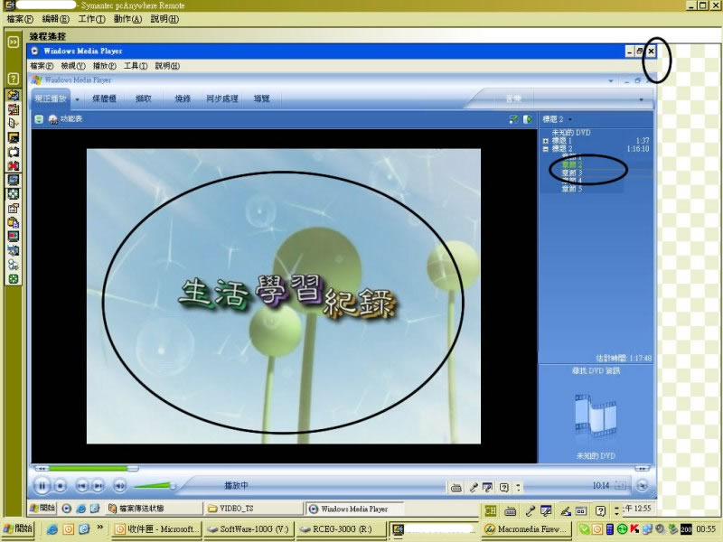Open the 音樂 online store tab
The height and width of the screenshot is (542, 723).
(x=512, y=98)
